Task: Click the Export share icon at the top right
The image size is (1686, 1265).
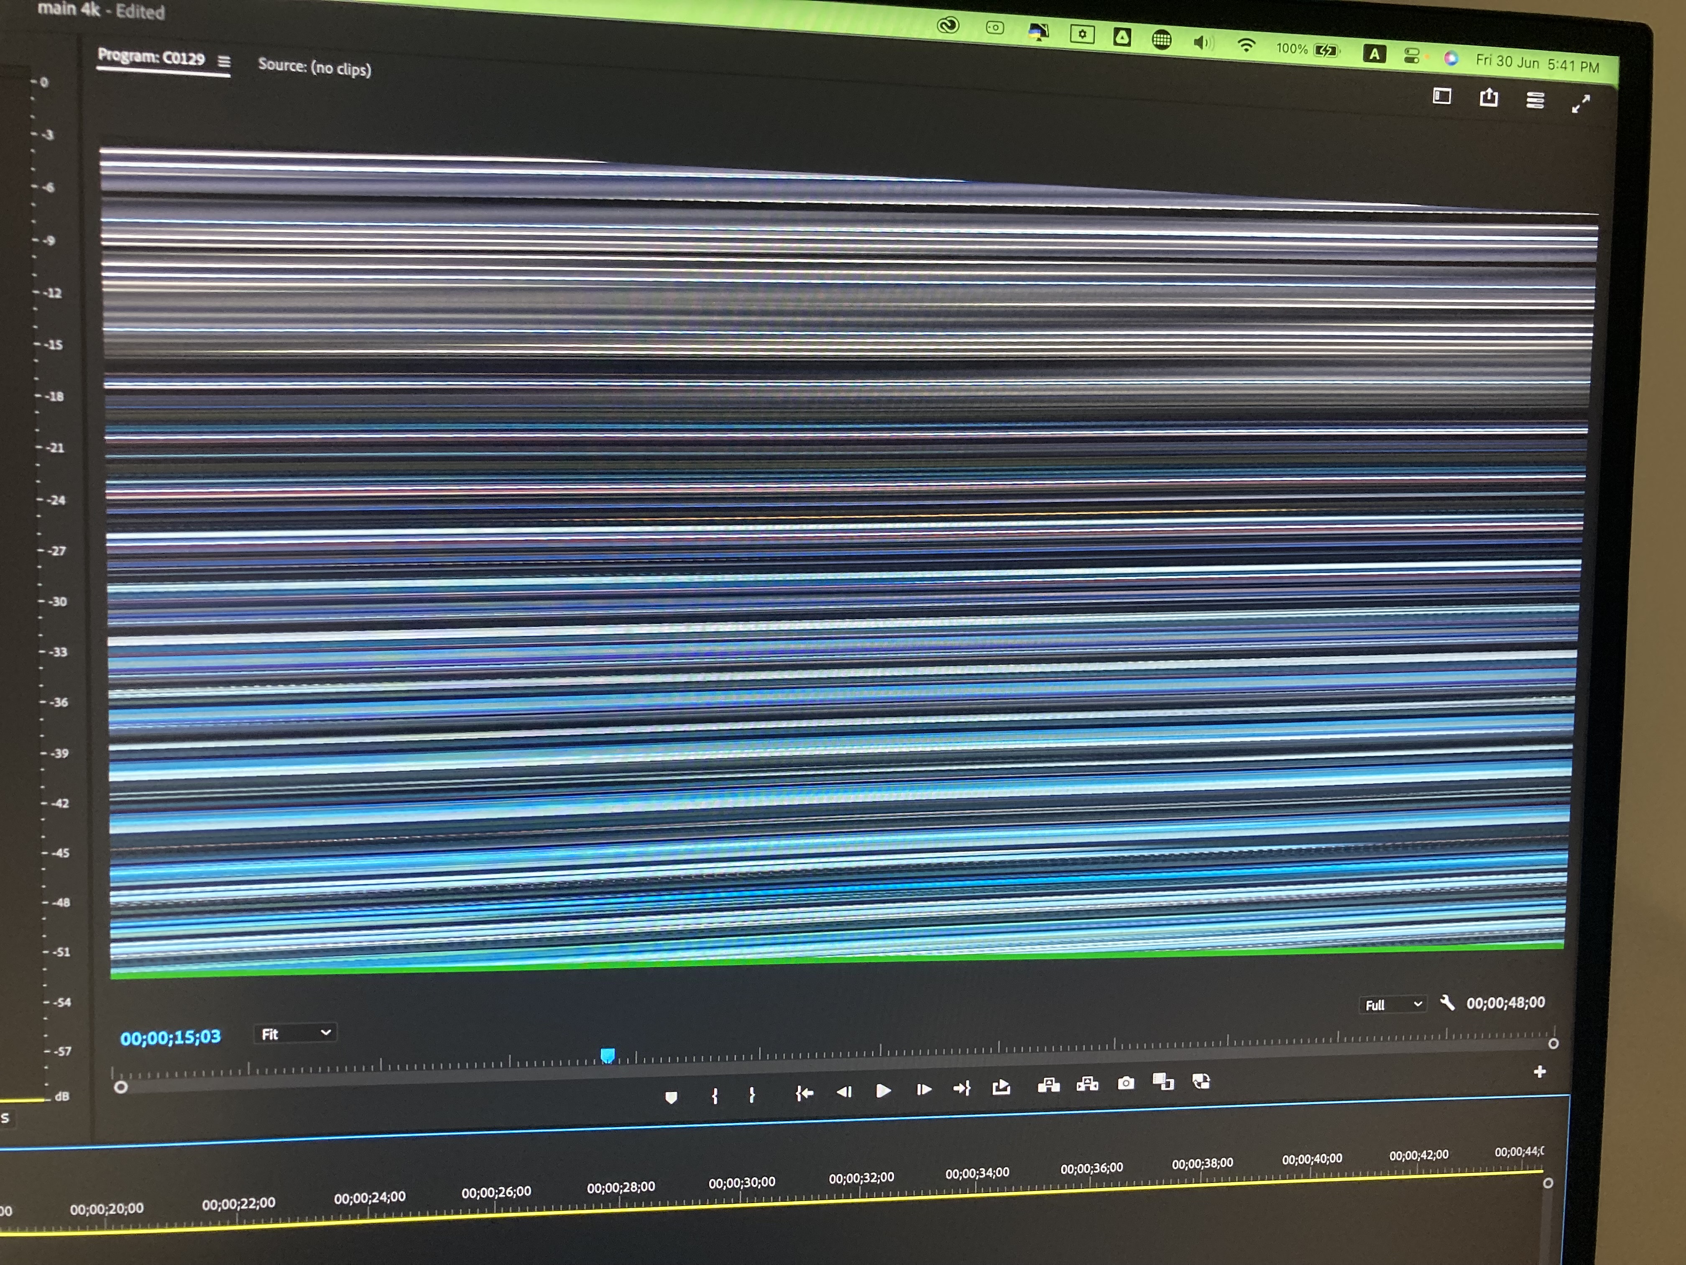Action: [x=1489, y=97]
